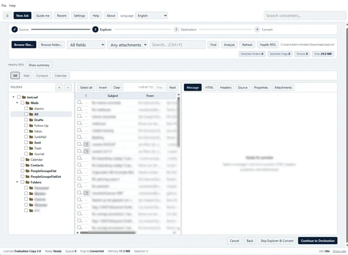Click the New Job button
The width and height of the screenshot is (348, 255).
pyautogui.click(x=22, y=15)
